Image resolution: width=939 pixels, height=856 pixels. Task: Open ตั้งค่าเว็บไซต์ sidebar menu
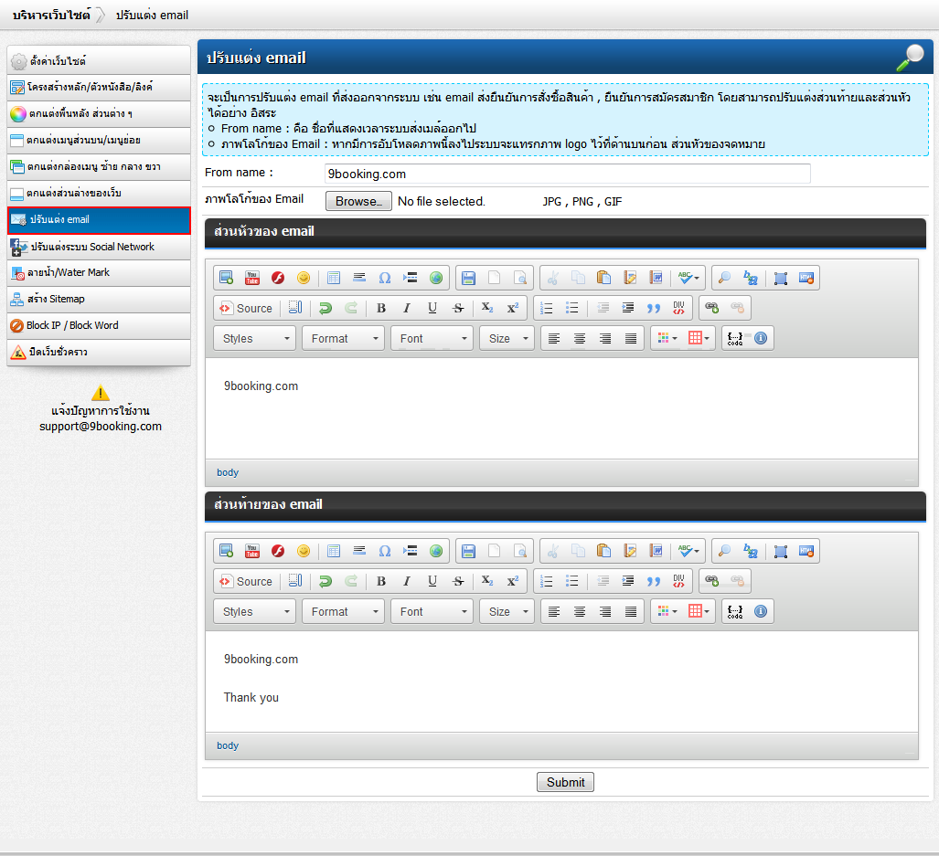(x=99, y=60)
